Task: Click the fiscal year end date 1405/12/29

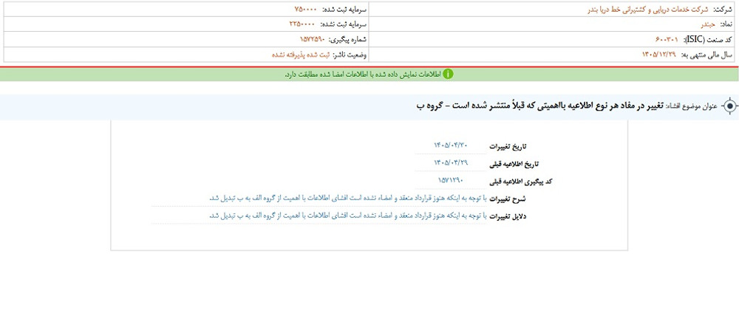Action: (x=659, y=55)
